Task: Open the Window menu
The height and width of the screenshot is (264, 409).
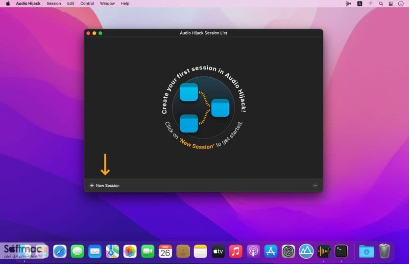Action: coord(107,3)
